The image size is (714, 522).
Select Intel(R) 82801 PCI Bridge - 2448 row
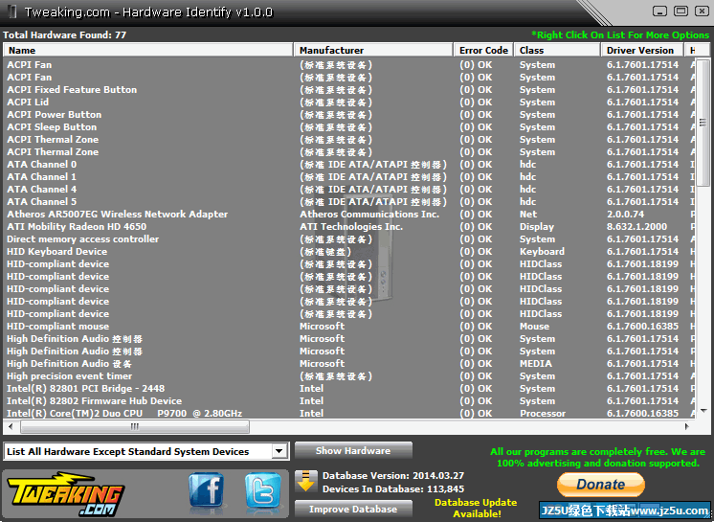click(x=349, y=389)
